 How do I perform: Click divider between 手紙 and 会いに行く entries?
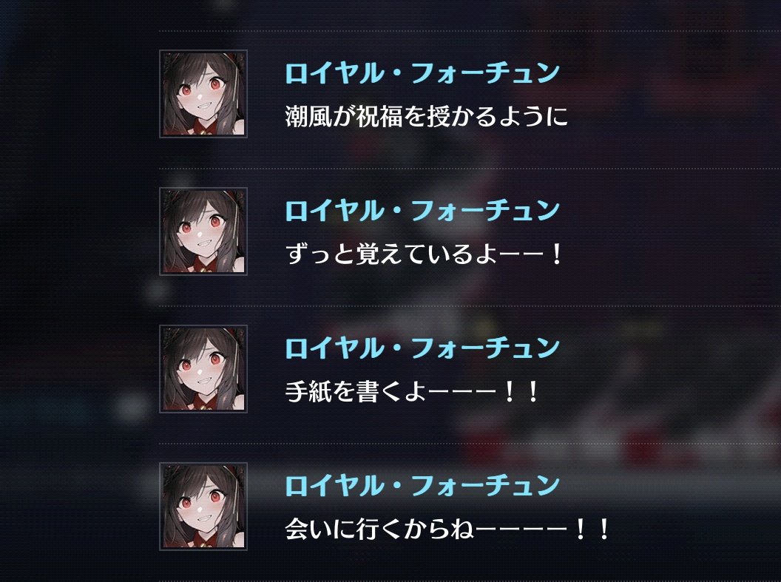470,444
